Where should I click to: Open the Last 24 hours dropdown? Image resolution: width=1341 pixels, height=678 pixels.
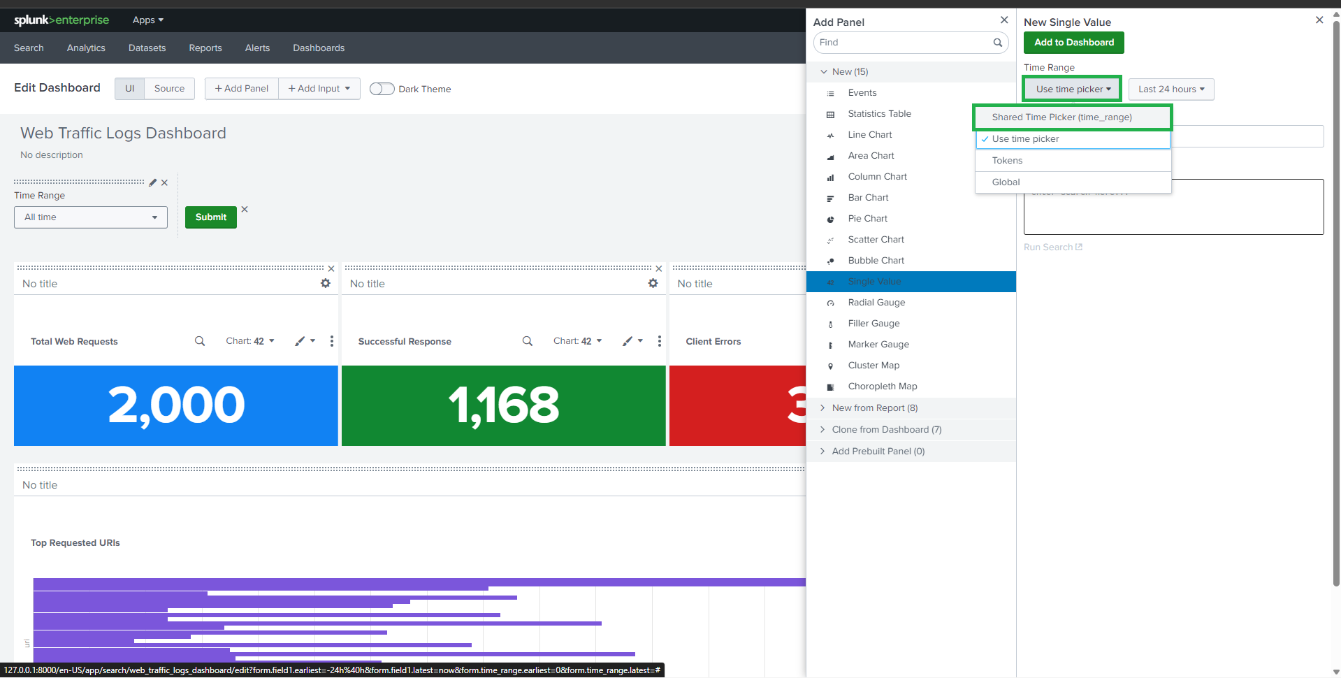click(1171, 89)
